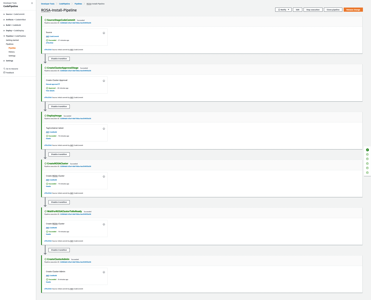This screenshot has width=371, height=300.
Task: Select the highlighted Pipeline sidebar item
Action: [x=12, y=48]
